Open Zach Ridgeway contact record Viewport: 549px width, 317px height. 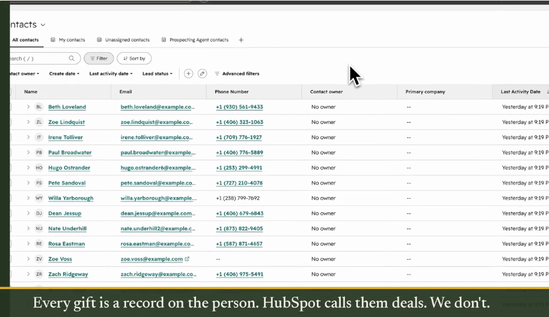[68, 274]
